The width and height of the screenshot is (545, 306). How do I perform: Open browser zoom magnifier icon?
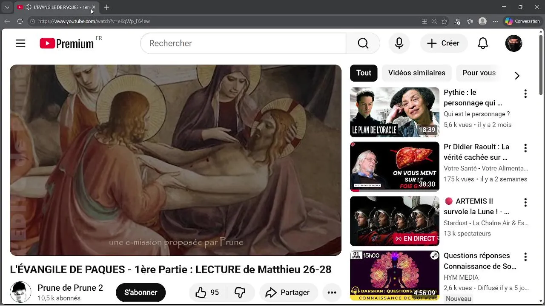coord(434,21)
